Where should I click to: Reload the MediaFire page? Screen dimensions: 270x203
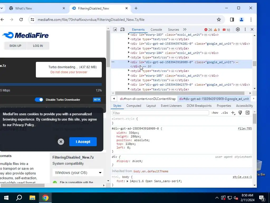point(21,20)
